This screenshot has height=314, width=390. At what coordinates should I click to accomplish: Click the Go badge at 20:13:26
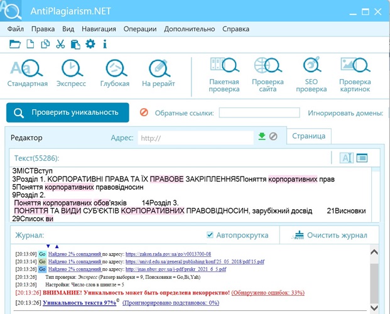coord(42,269)
